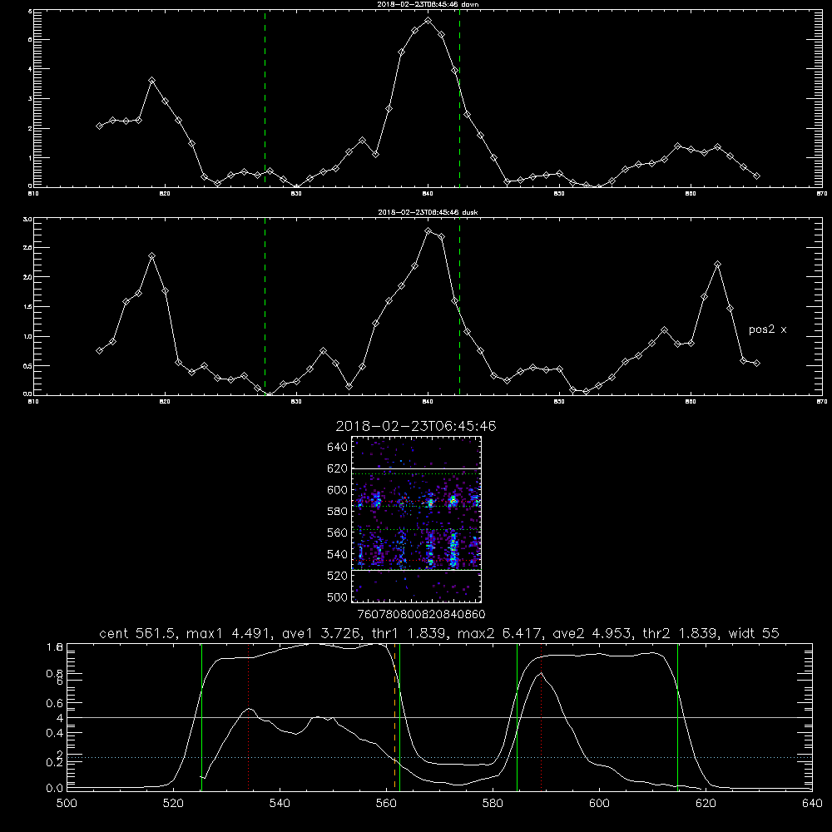The image size is (832, 832).
Task: Click the 500 label on the bottom plot x-axis
Action: [x=67, y=804]
